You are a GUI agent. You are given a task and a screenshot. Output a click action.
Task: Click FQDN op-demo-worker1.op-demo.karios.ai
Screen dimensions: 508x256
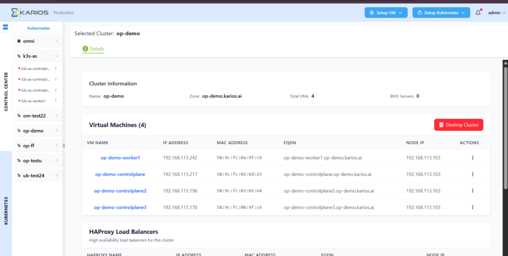(x=322, y=158)
